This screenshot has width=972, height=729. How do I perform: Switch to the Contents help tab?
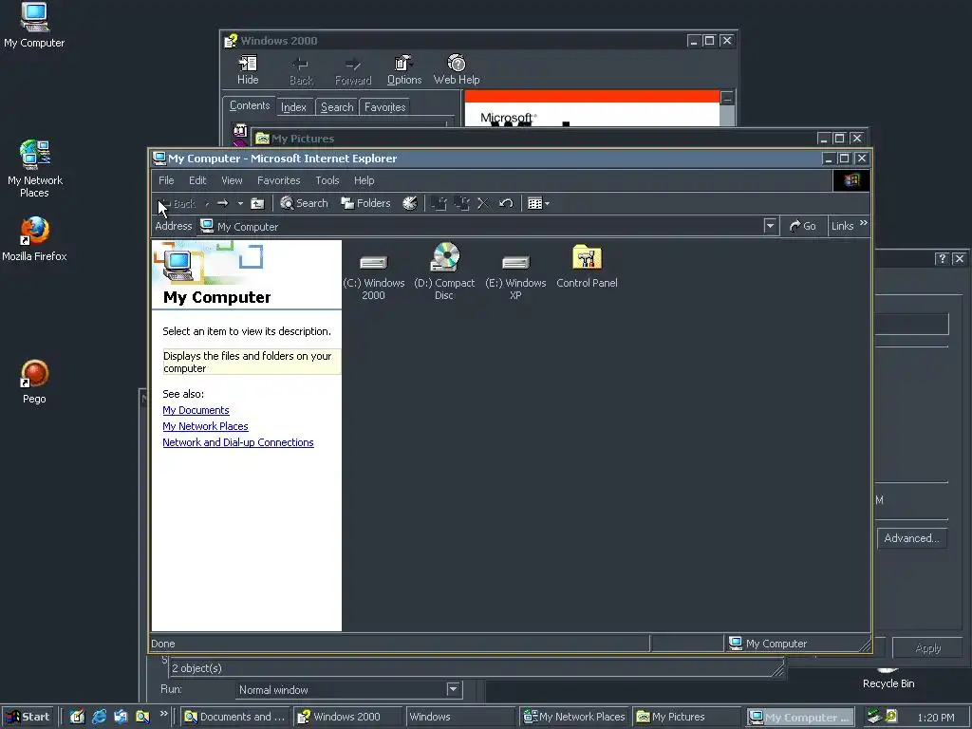click(x=250, y=106)
